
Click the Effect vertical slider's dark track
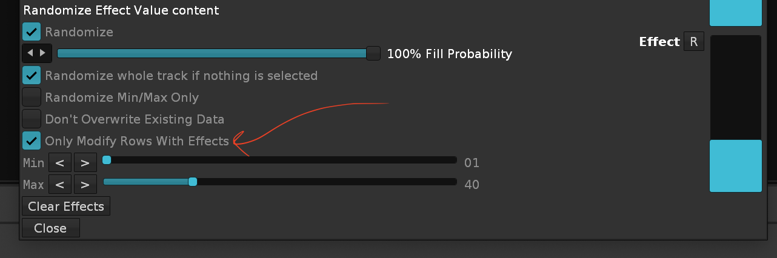735,88
